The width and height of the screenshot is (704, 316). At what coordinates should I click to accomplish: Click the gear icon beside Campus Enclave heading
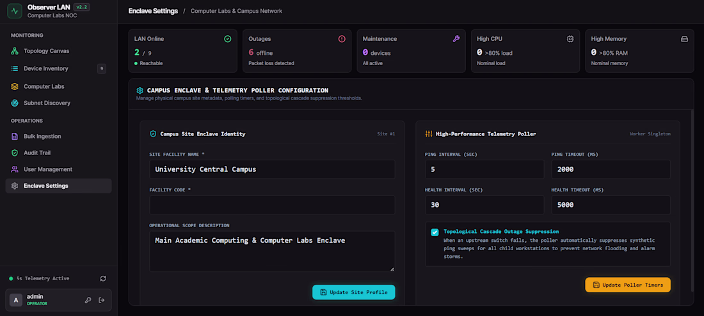140,91
